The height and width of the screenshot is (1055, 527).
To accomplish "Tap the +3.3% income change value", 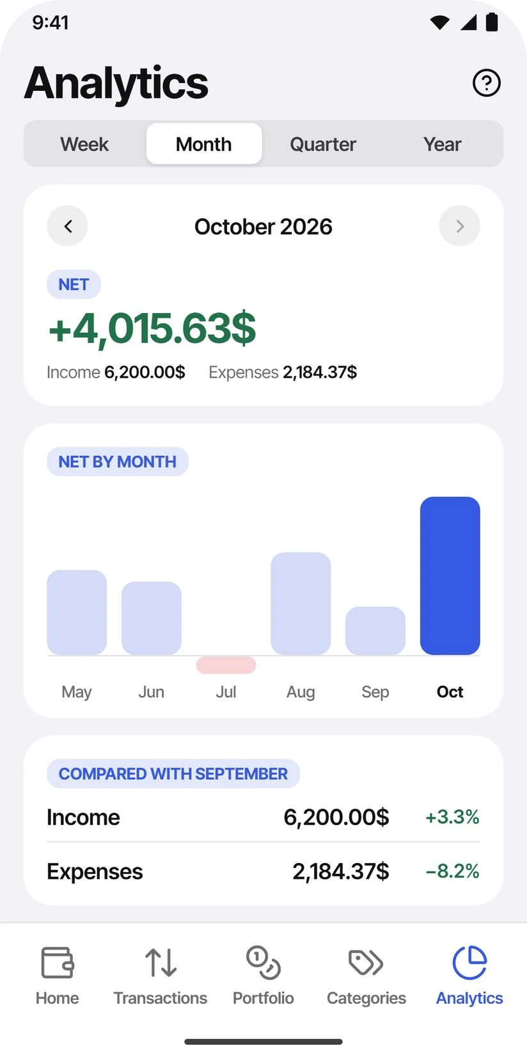I will tap(452, 817).
